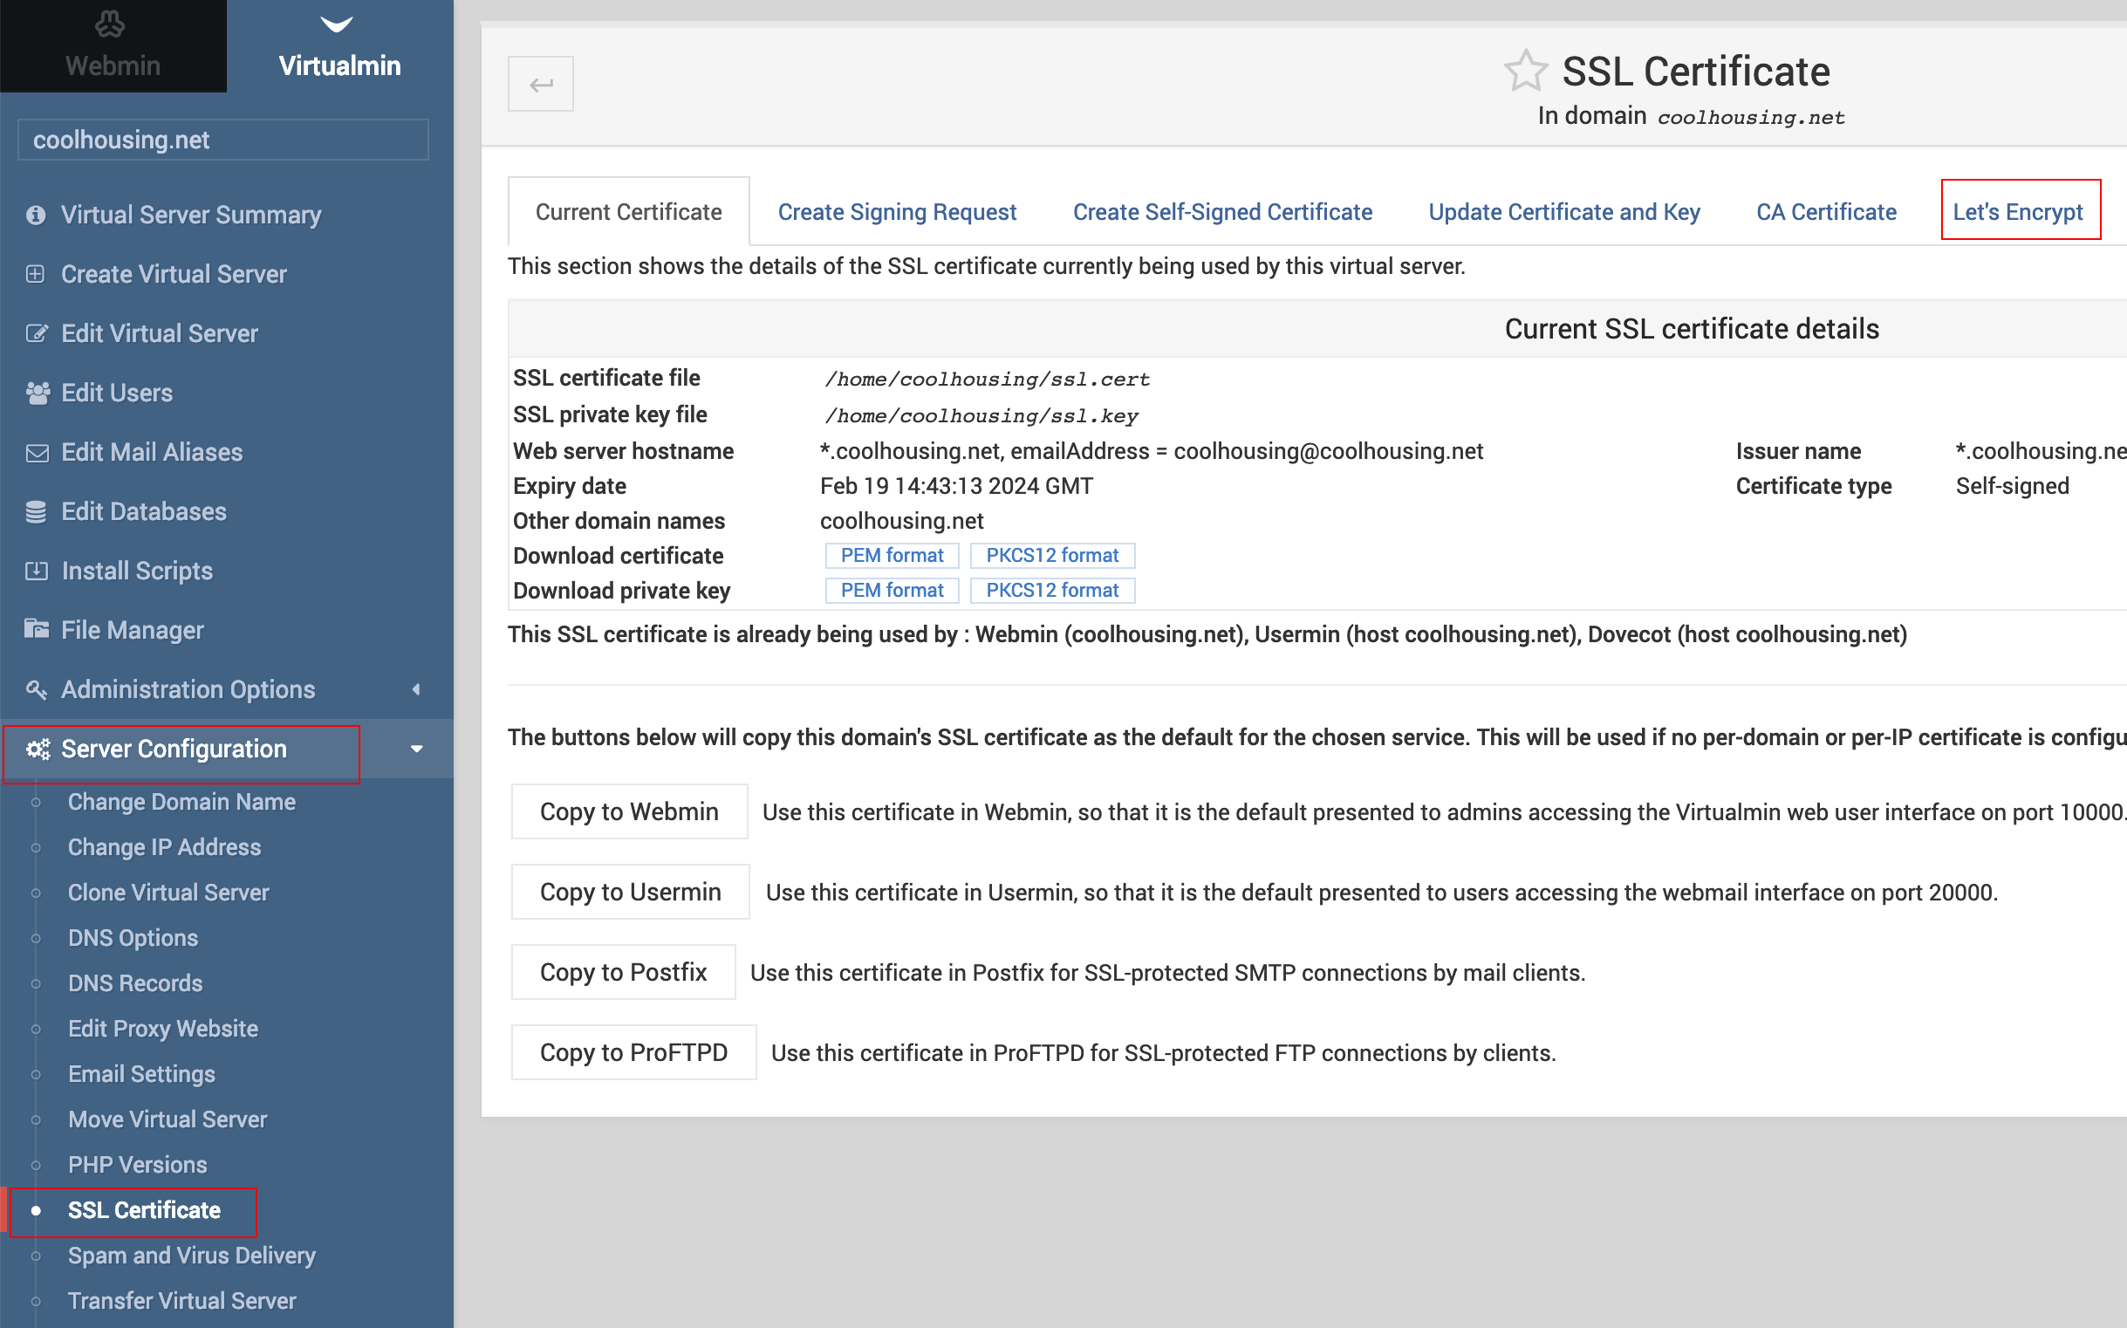Click the Copy to Postfix button
This screenshot has width=2127, height=1328.
coord(624,973)
